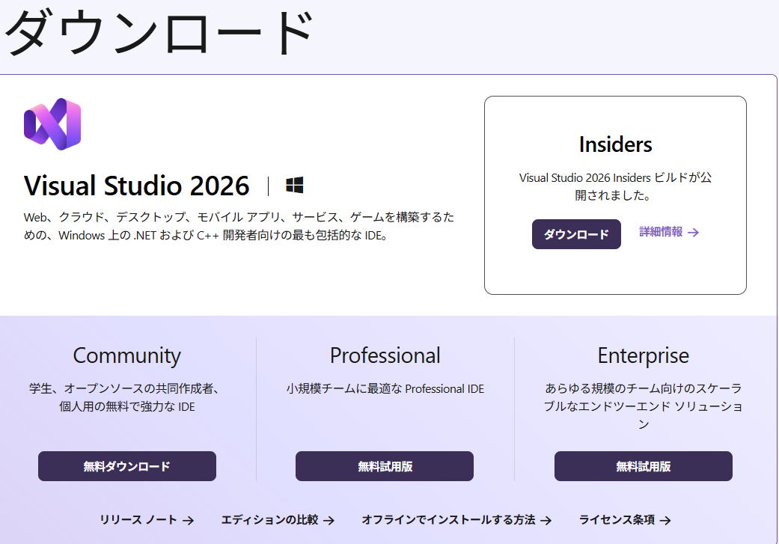The width and height of the screenshot is (779, 544).
Task: Click the Professional edition heading
Action: 385,355
